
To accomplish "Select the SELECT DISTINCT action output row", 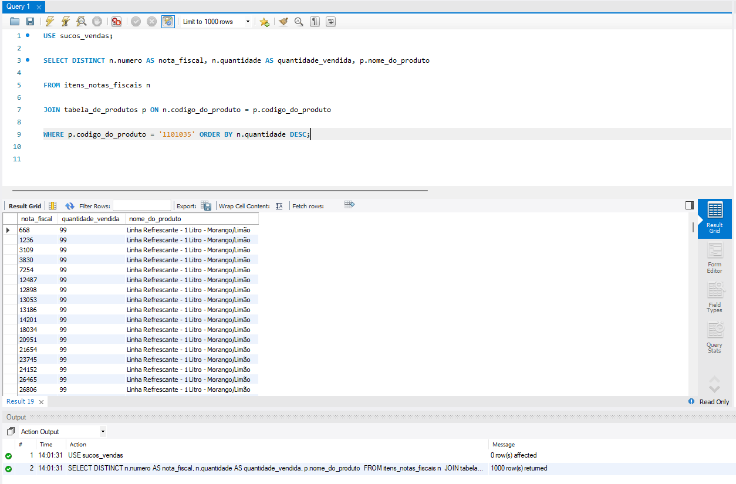I will point(368,468).
